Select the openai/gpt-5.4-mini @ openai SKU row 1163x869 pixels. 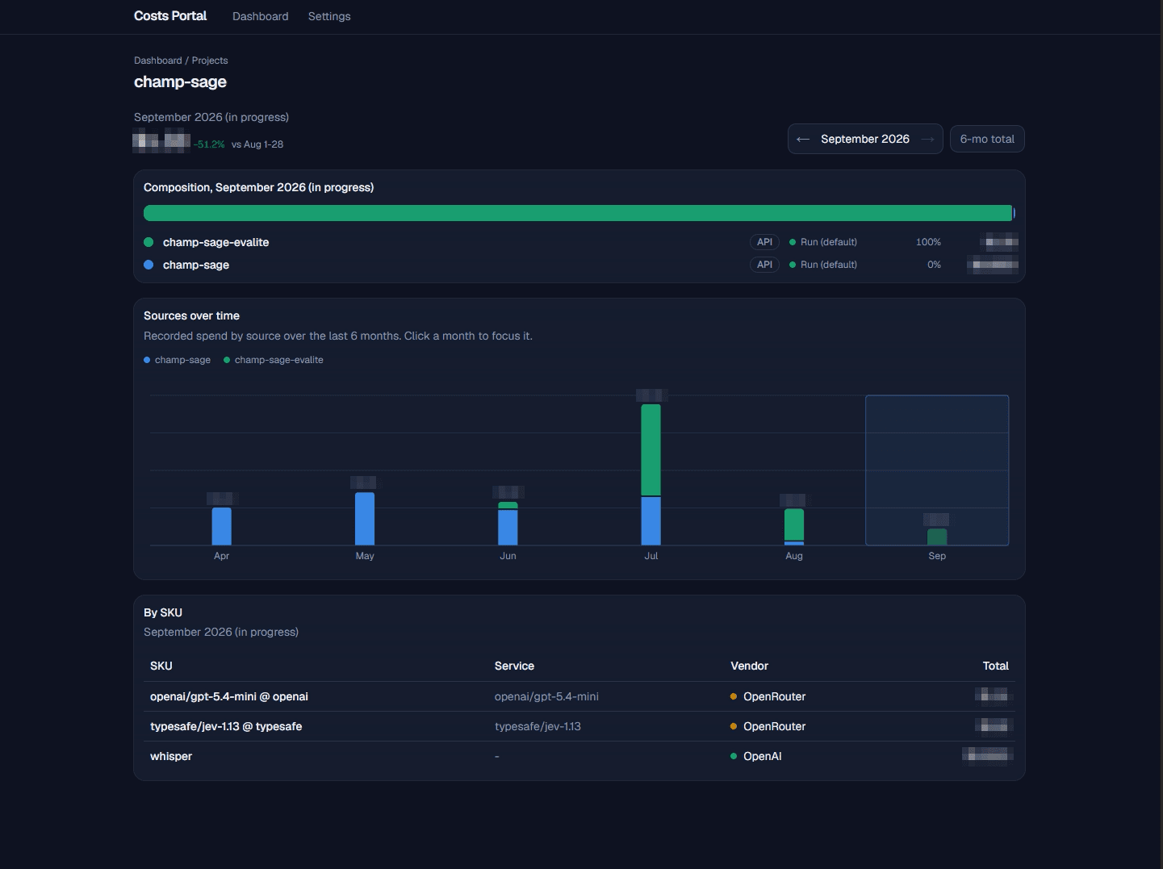point(579,696)
